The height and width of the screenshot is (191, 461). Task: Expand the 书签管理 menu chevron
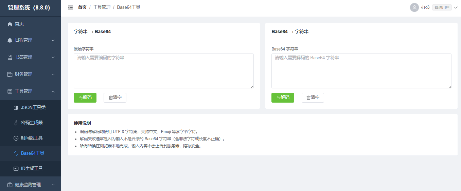point(53,57)
